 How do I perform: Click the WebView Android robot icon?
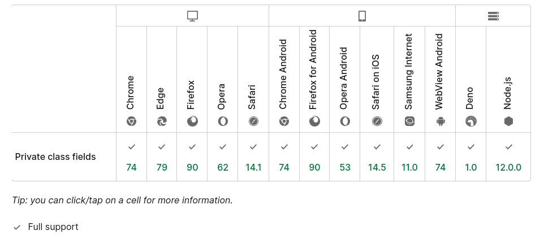coord(441,121)
